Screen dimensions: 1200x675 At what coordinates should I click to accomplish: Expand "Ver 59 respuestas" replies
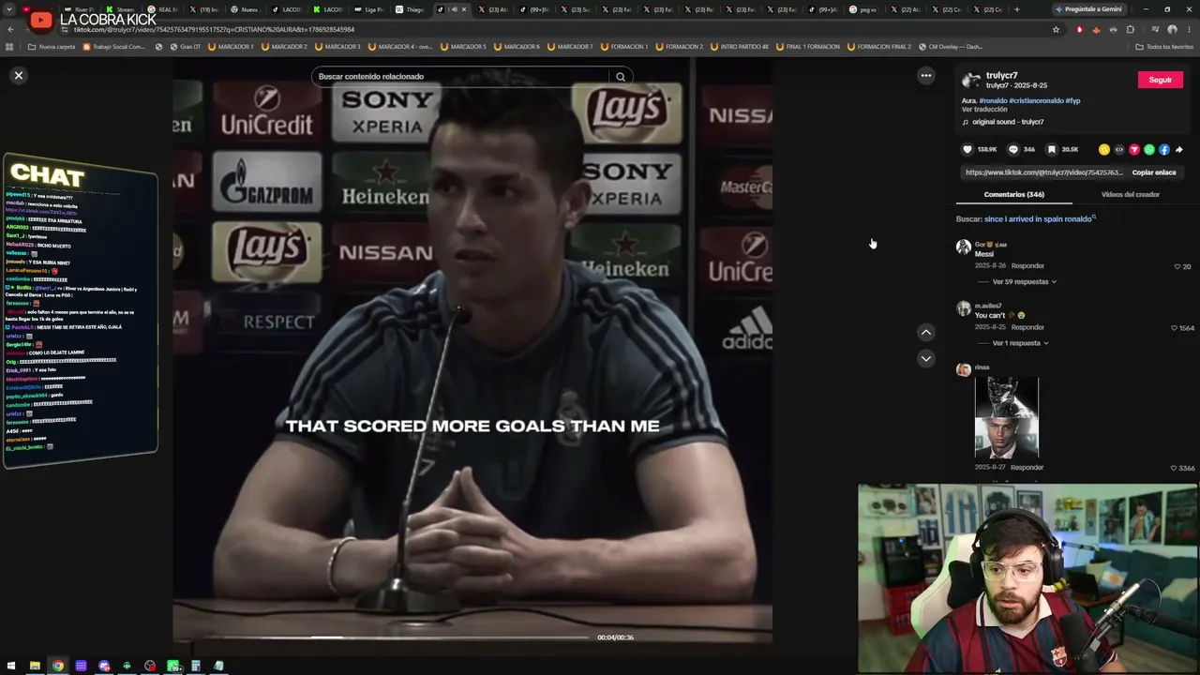tap(1025, 281)
